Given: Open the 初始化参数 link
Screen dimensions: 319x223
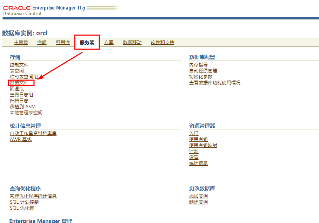Looking at the screenshot, I should click(x=201, y=77).
